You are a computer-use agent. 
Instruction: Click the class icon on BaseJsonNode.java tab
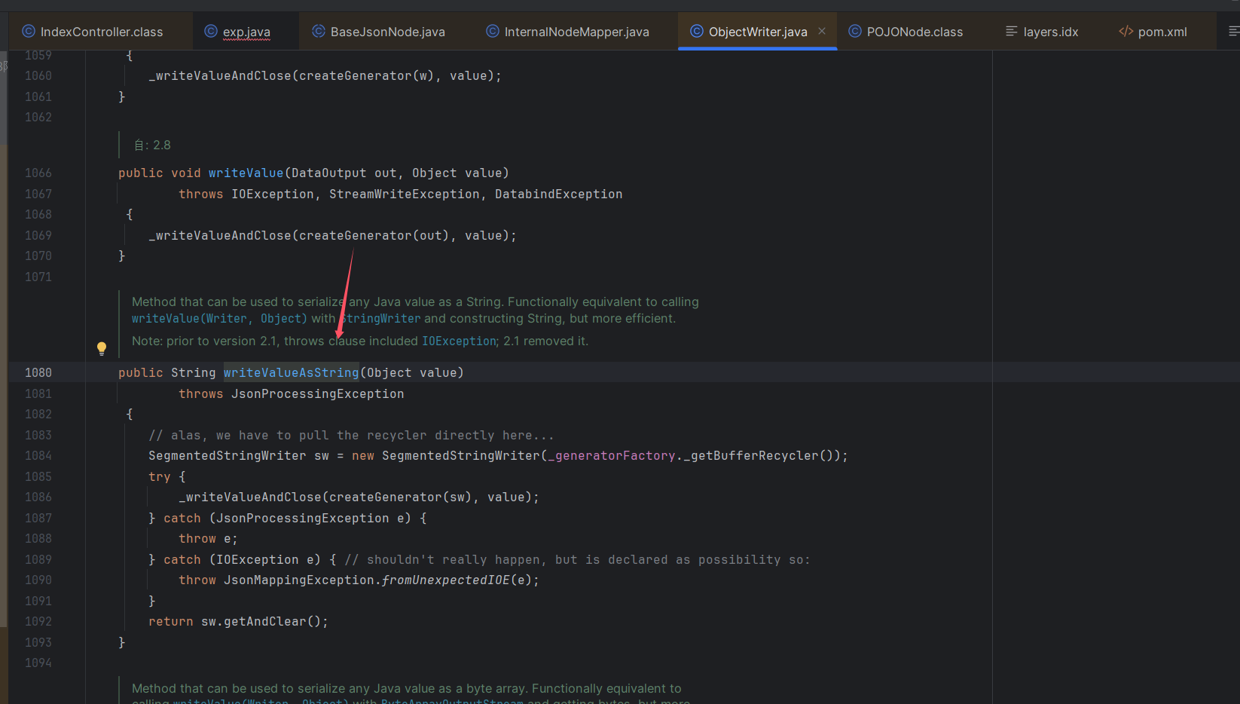(x=319, y=31)
